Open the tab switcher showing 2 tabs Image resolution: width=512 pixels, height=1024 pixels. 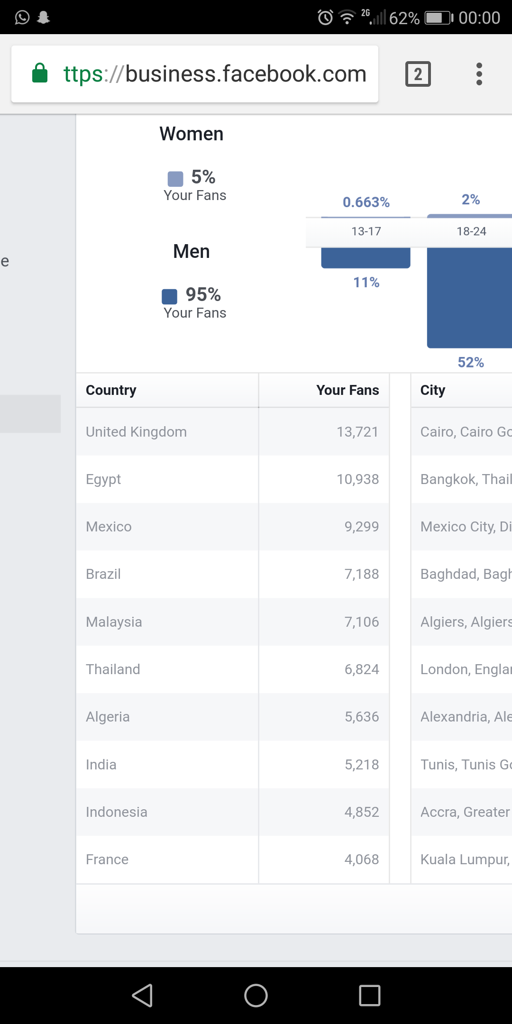[x=418, y=74]
